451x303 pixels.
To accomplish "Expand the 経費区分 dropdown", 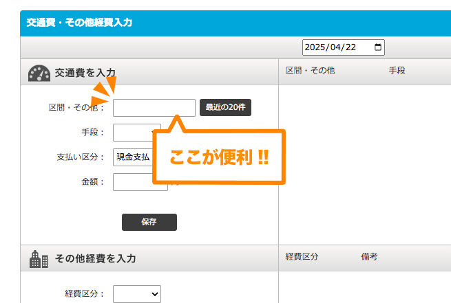I will coord(137,294).
